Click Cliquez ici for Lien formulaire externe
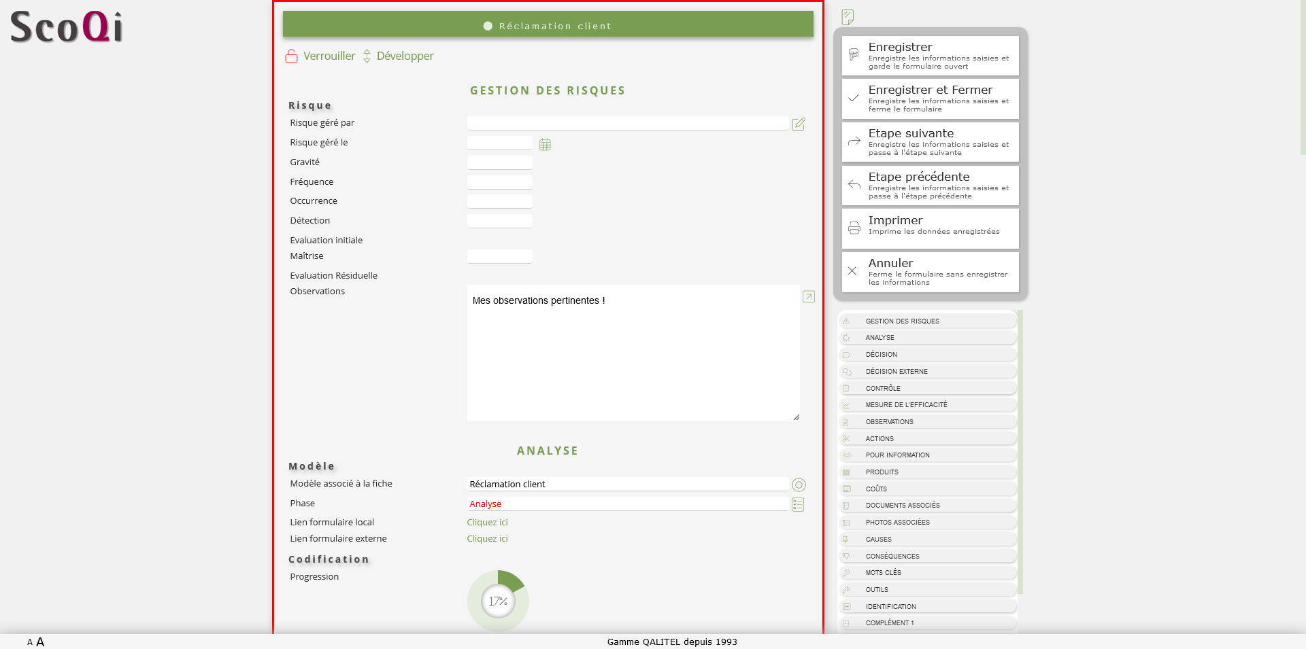This screenshot has height=649, width=1306. (x=487, y=539)
